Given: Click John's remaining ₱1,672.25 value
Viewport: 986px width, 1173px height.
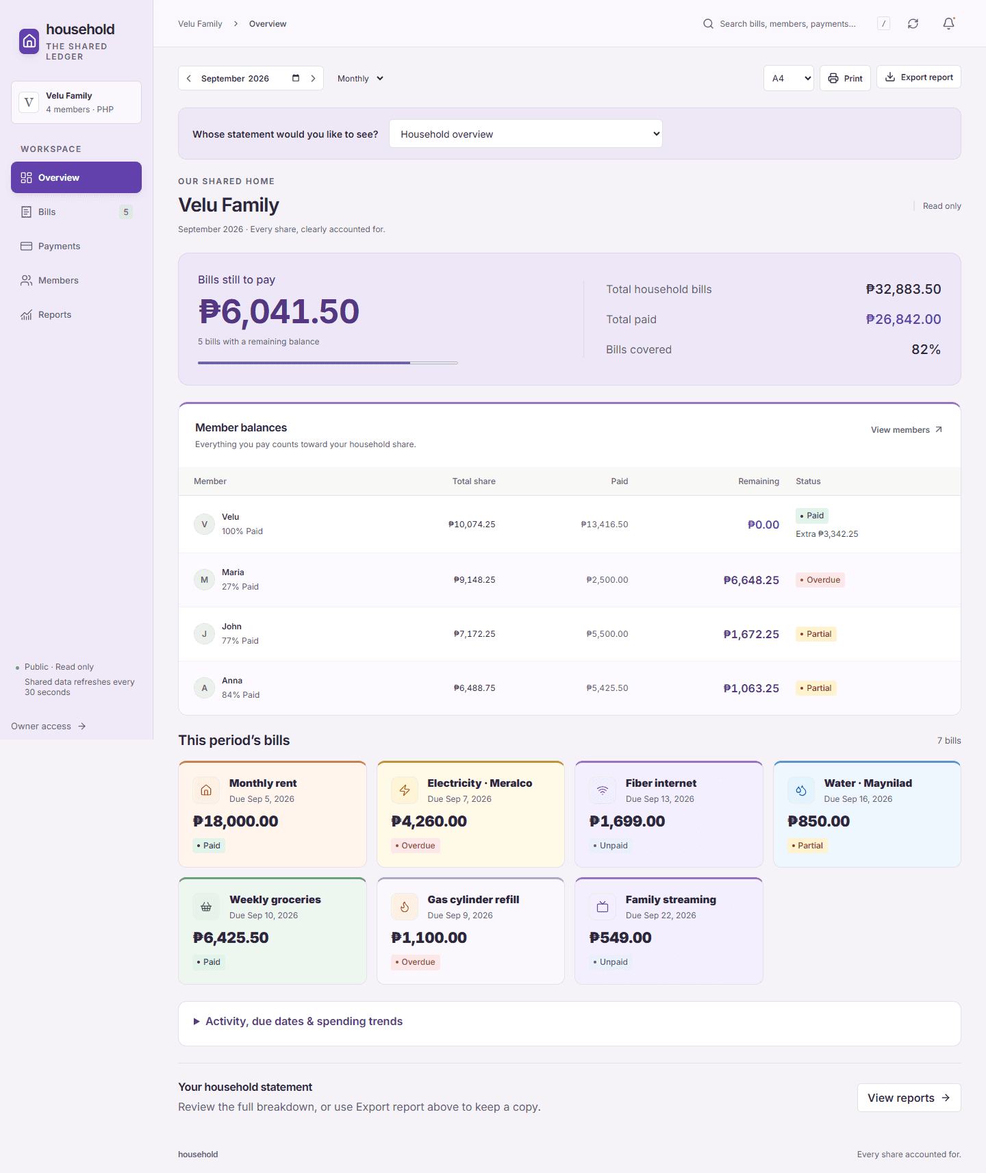Looking at the screenshot, I should [751, 634].
